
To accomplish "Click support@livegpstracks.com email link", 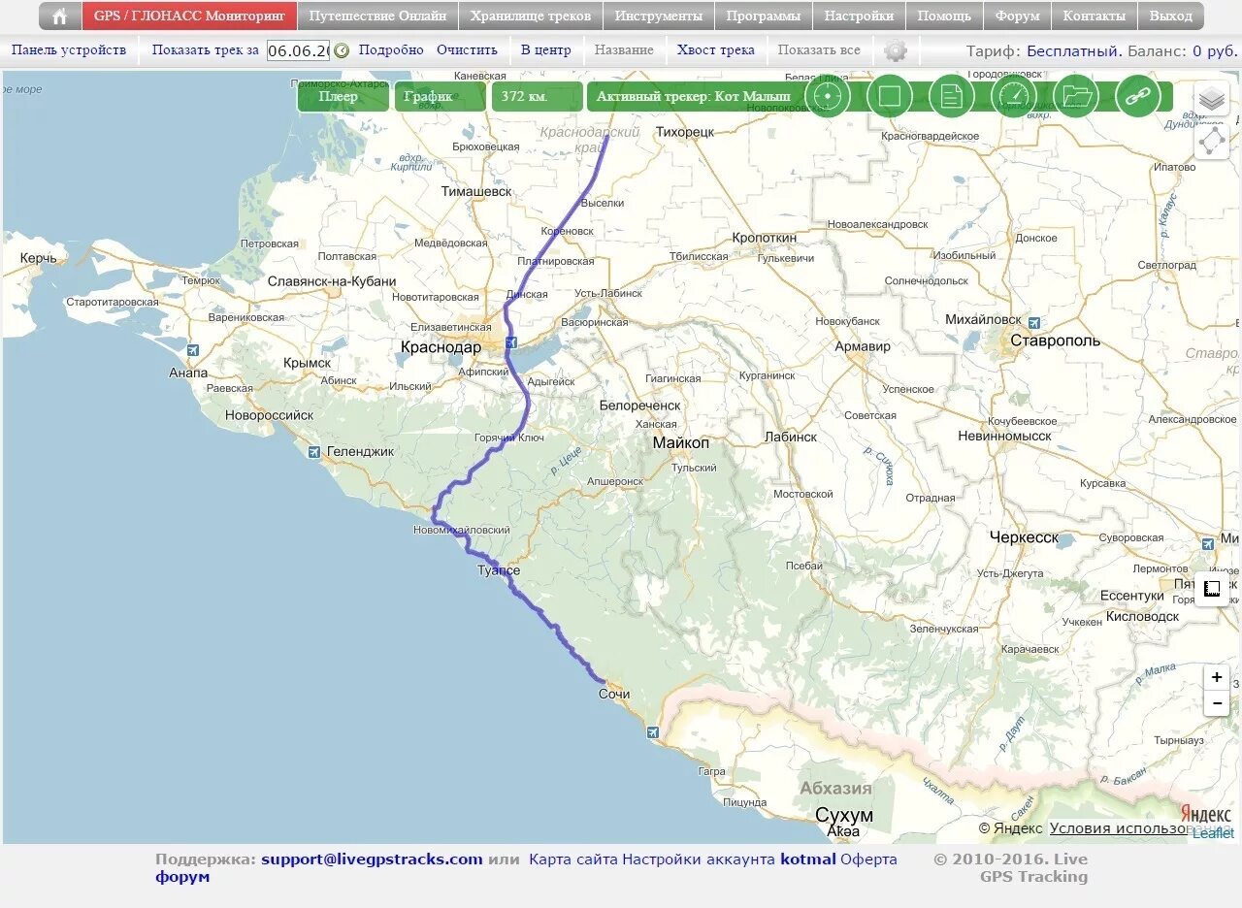I will coord(372,859).
